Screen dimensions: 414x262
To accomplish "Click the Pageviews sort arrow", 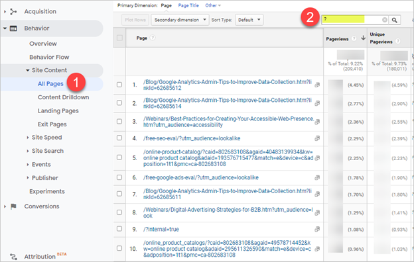I will coord(364,38).
